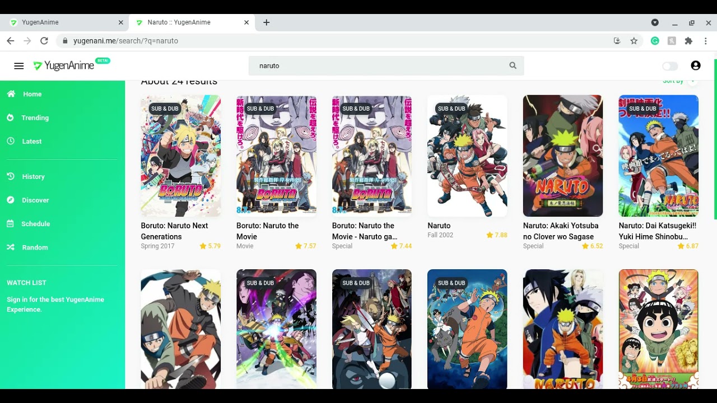This screenshot has width=717, height=403.
Task: Open the Extensions puzzle icon
Action: pos(688,41)
